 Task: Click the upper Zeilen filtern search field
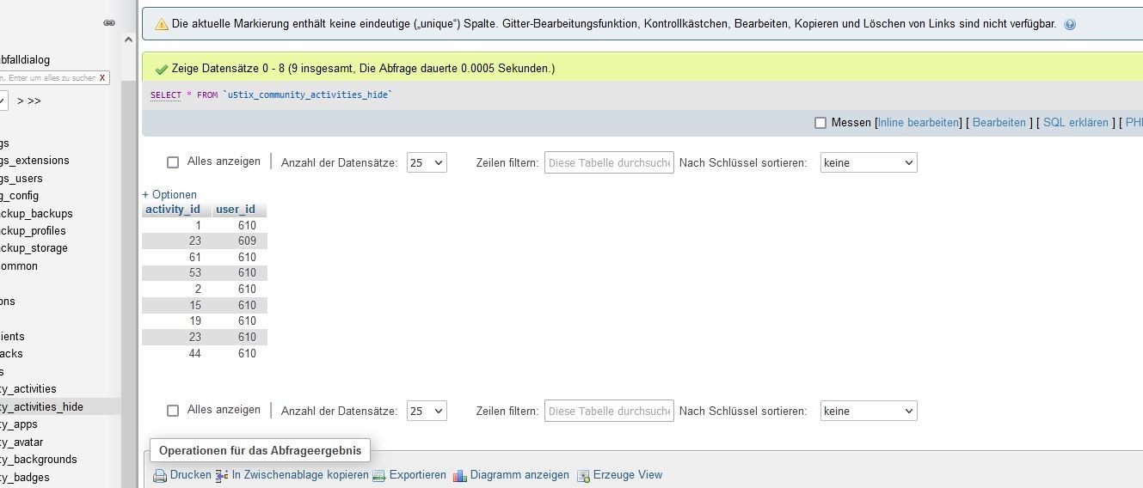point(609,162)
